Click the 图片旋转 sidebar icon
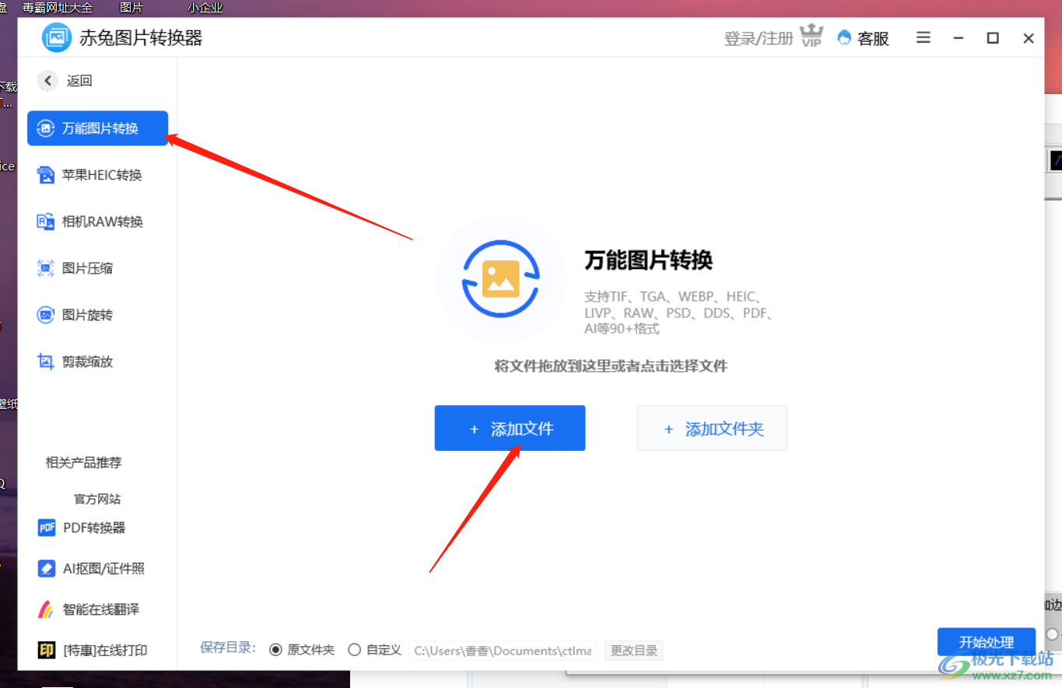Image resolution: width=1062 pixels, height=688 pixels. coord(46,315)
